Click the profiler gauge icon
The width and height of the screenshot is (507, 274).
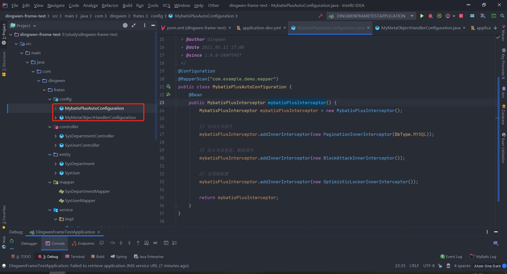pos(448,16)
